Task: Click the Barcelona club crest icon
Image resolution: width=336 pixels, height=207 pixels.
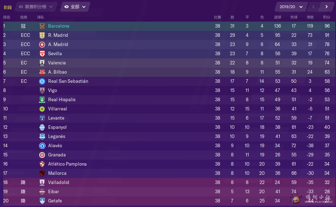Action: pos(42,26)
